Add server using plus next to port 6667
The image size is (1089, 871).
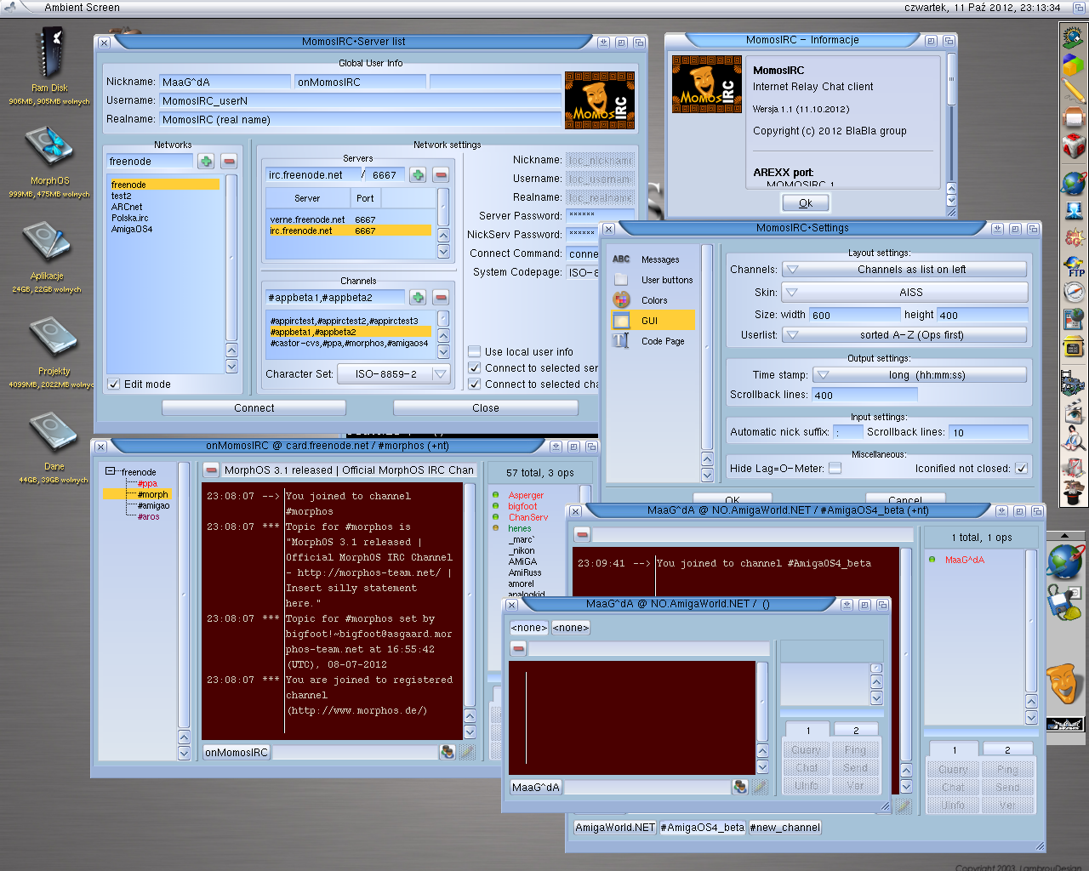pyautogui.click(x=418, y=174)
